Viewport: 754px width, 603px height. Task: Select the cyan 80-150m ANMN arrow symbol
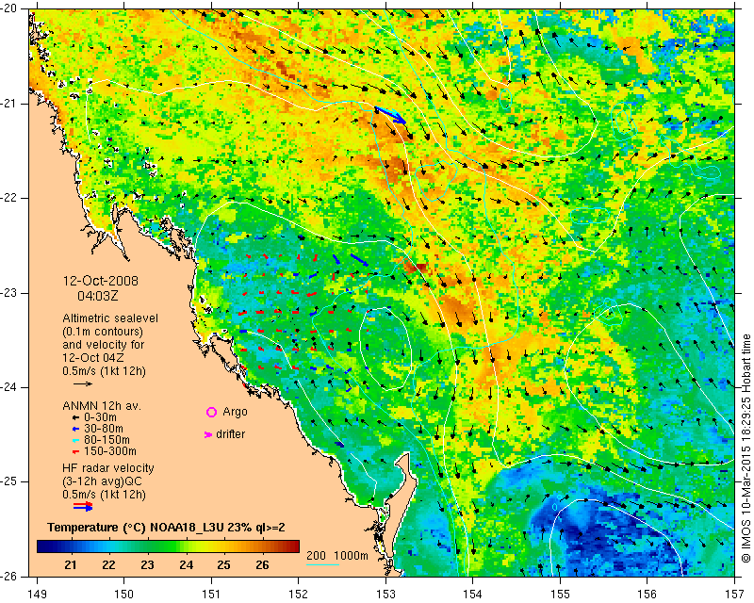point(74,440)
